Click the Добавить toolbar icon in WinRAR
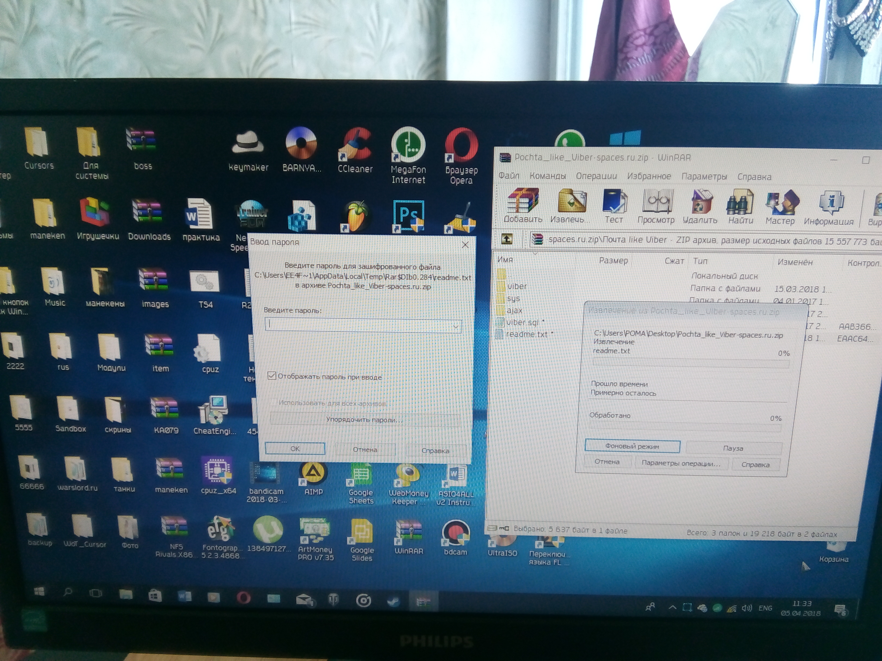 523,205
